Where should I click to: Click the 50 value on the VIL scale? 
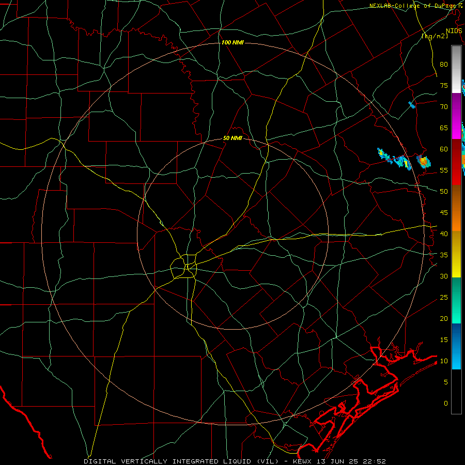[444, 192]
